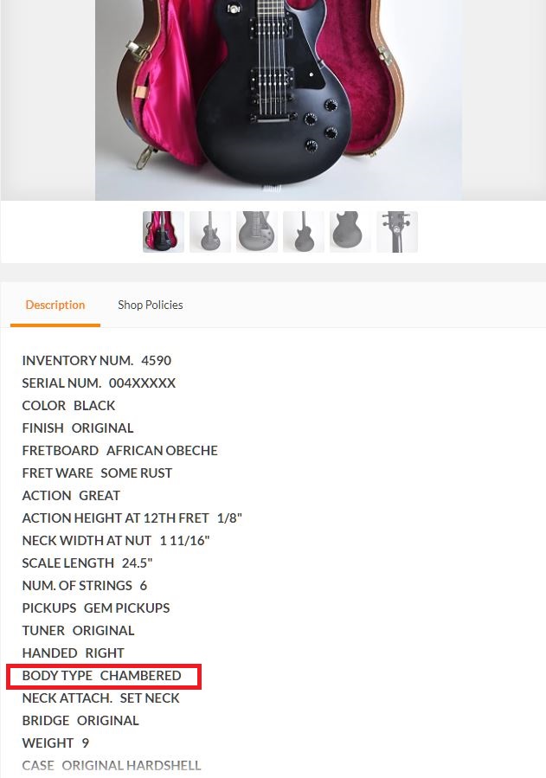Image resolution: width=546 pixels, height=778 pixels.
Task: Select fifth thumbnail showing guitar body back
Action: 350,232
